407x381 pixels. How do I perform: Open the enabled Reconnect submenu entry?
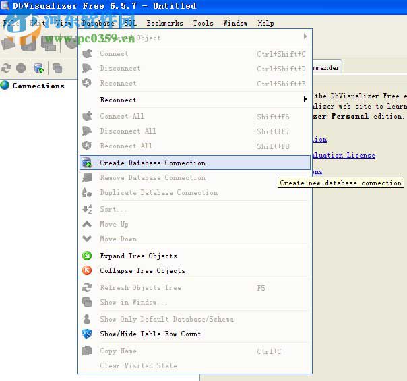195,100
